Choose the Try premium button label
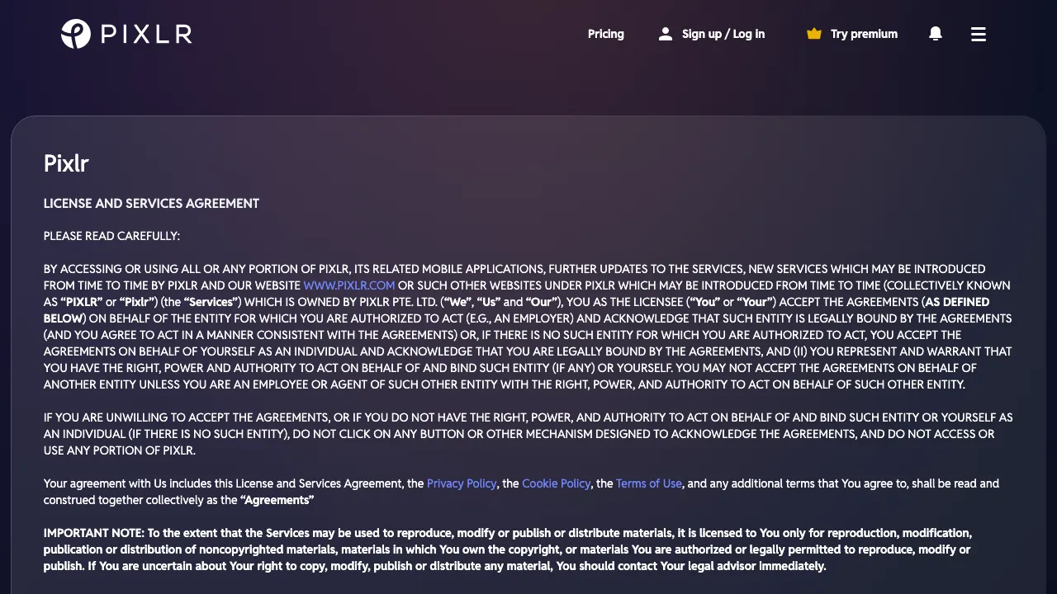1057x594 pixels. point(864,34)
